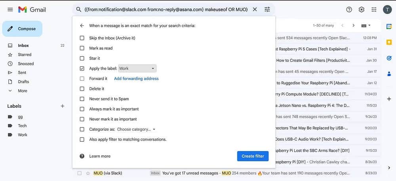The image size is (396, 181).
Task: Open the Tech label
Action: point(22,126)
